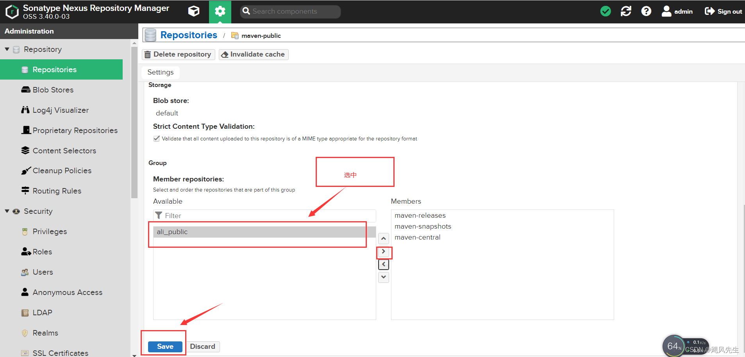This screenshot has height=357, width=745.
Task: Select the Settings tab
Action: pyautogui.click(x=161, y=72)
